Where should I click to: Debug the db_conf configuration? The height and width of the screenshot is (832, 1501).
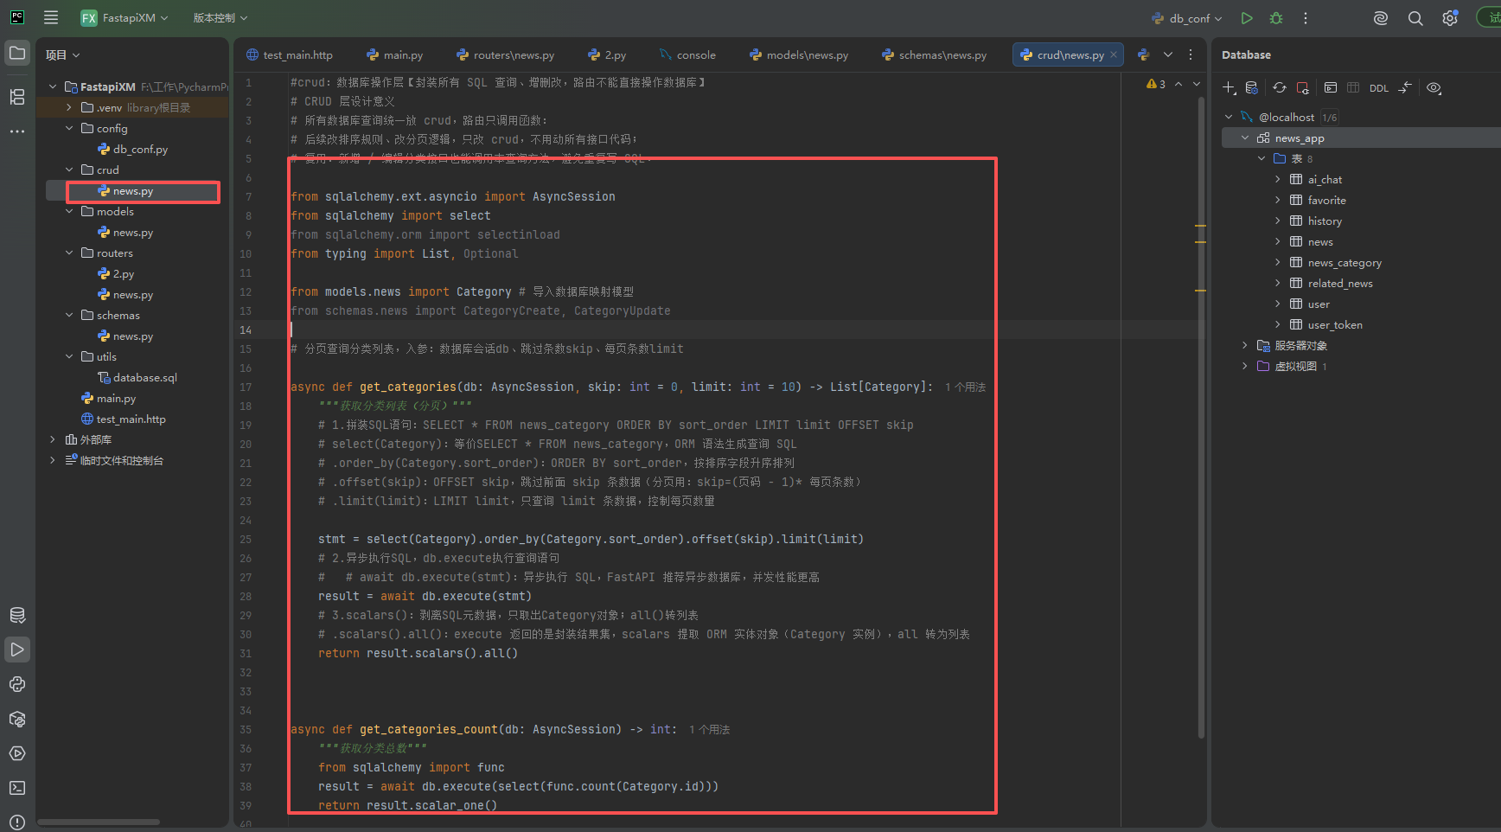pos(1276,18)
